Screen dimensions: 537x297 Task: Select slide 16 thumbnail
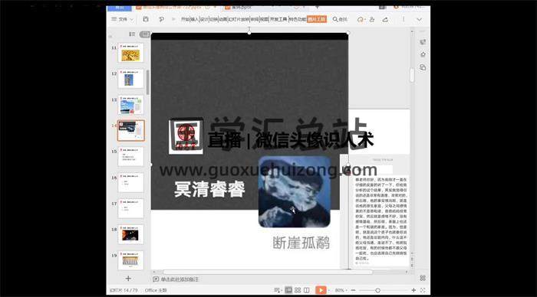coord(131,182)
